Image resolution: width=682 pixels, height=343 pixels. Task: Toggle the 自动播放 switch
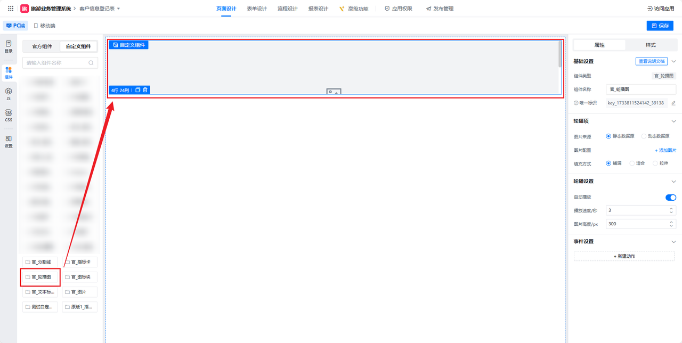pos(670,197)
